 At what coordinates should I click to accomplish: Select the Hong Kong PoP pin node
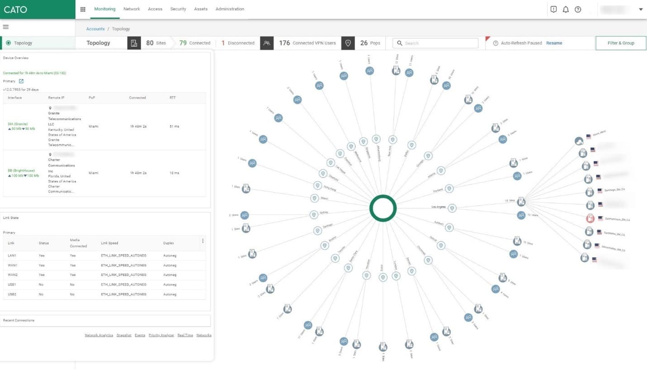click(318, 185)
